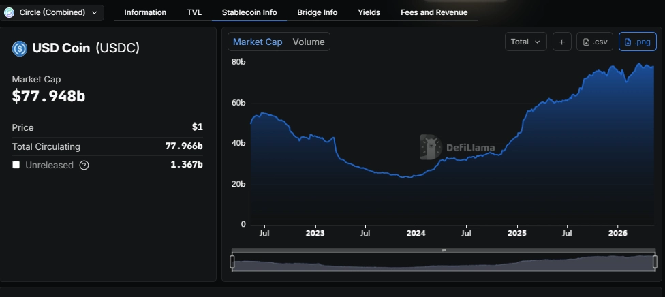Click the right handle of range slider
This screenshot has height=297, width=665.
coord(657,262)
